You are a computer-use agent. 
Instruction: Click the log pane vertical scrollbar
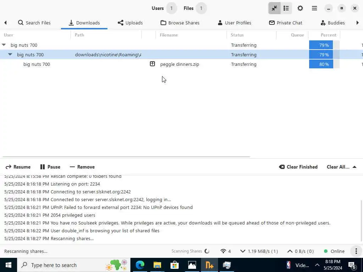click(x=362, y=221)
